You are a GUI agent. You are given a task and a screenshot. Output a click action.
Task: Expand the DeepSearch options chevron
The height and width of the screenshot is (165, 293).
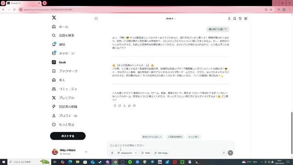pos(136,153)
